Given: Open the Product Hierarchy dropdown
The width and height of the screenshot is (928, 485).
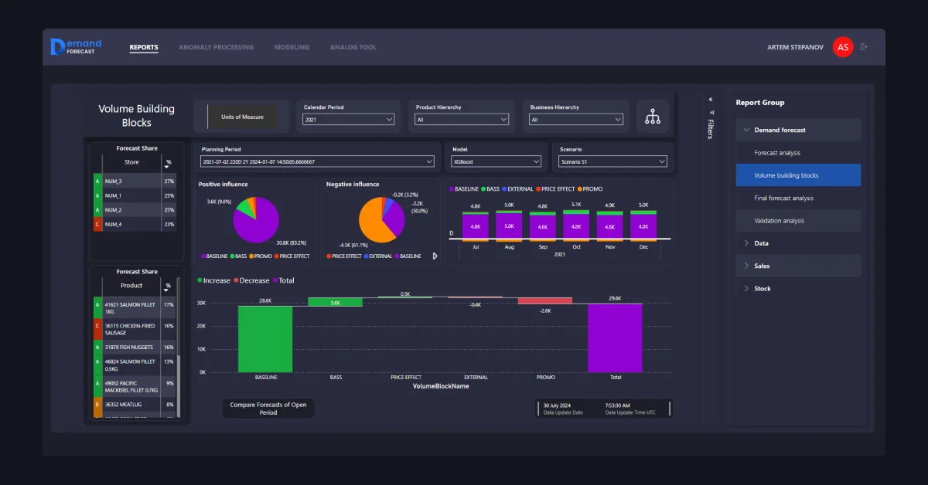Looking at the screenshot, I should [462, 120].
